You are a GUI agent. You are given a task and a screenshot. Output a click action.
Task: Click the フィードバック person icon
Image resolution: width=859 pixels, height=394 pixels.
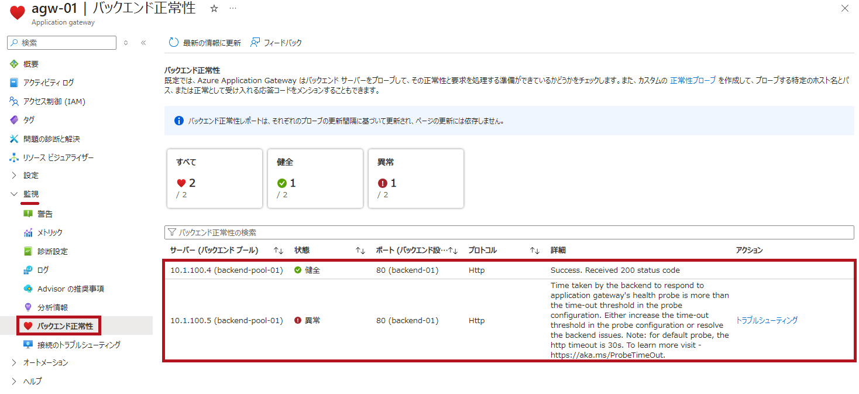point(255,43)
